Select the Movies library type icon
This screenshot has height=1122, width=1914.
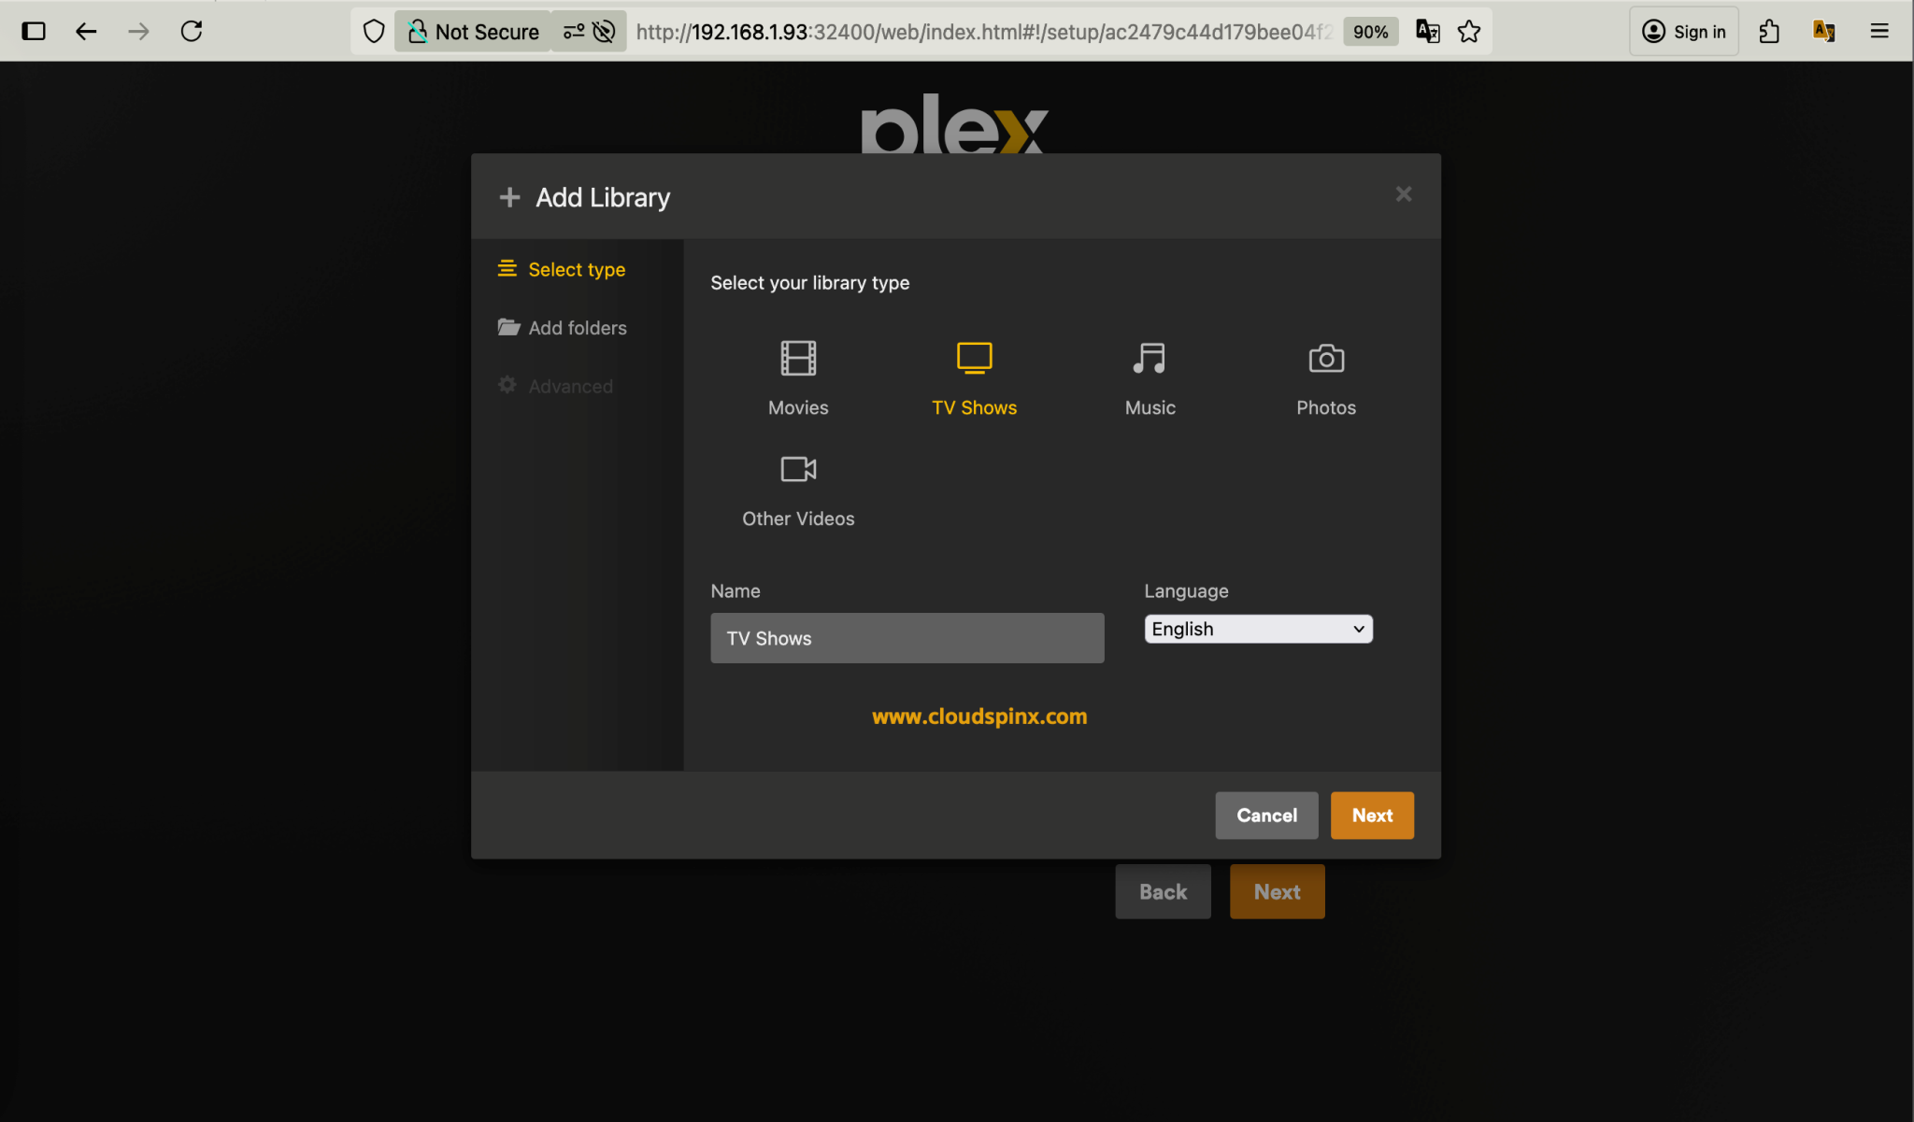click(x=797, y=358)
